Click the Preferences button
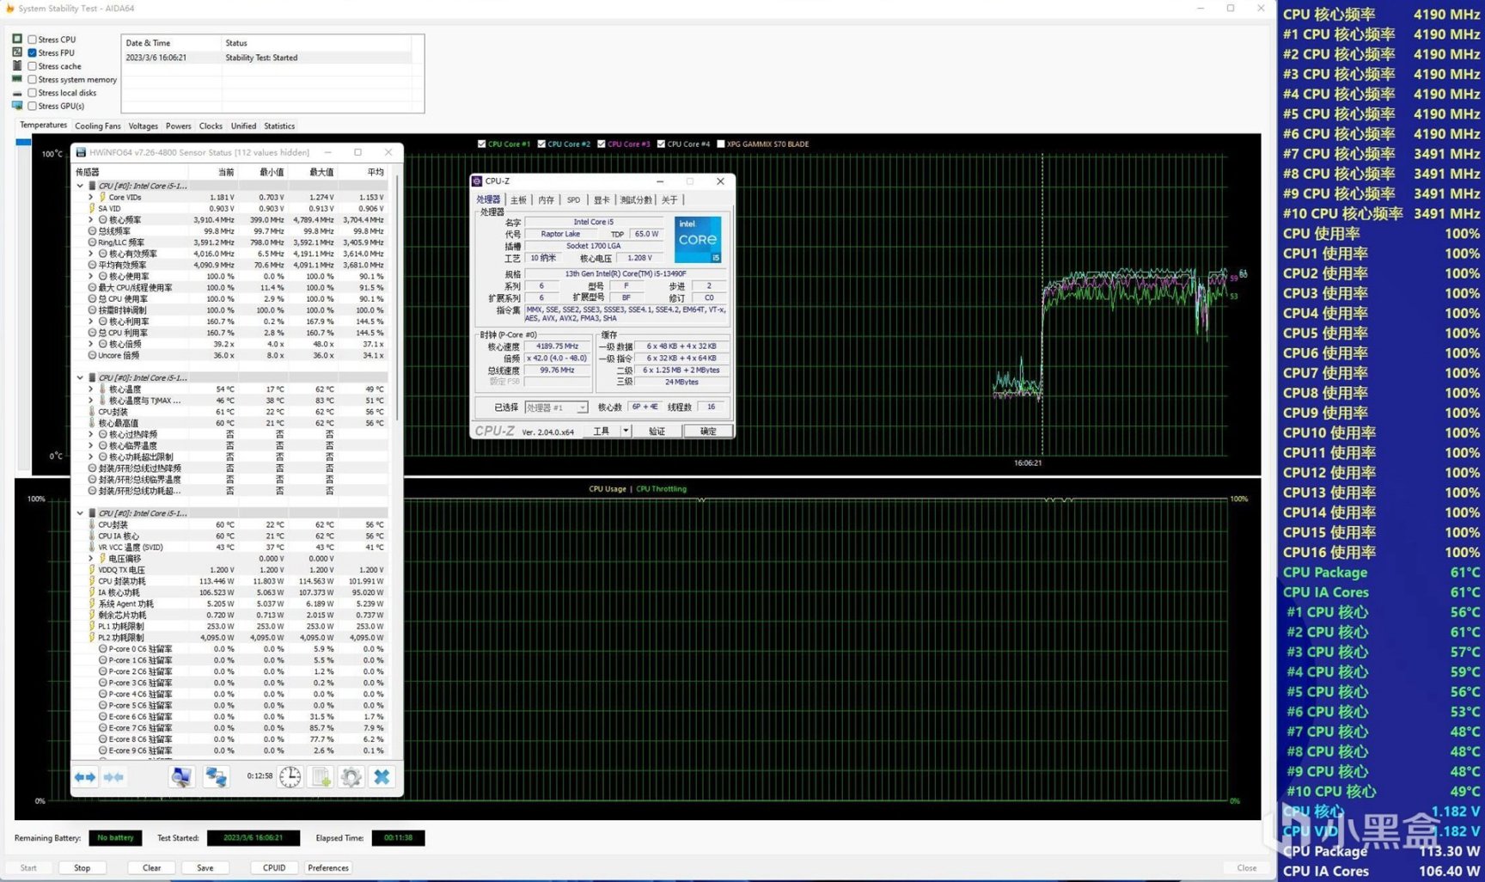Viewport: 1485px width, 882px height. [328, 867]
